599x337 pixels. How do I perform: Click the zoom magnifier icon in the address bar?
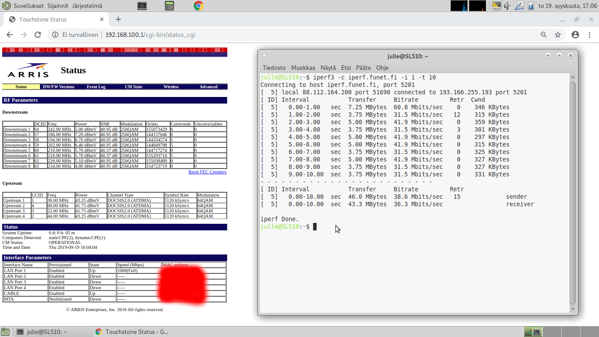coord(544,35)
